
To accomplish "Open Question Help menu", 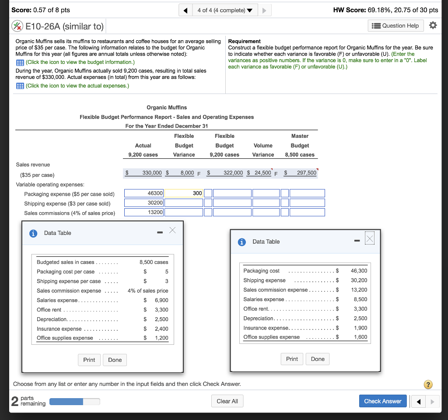I will coord(395,26).
